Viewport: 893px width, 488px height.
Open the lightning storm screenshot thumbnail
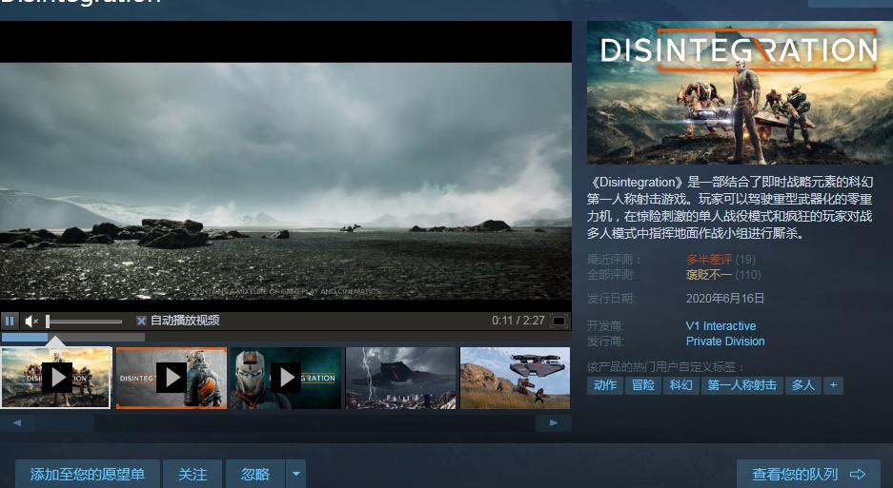tap(401, 378)
